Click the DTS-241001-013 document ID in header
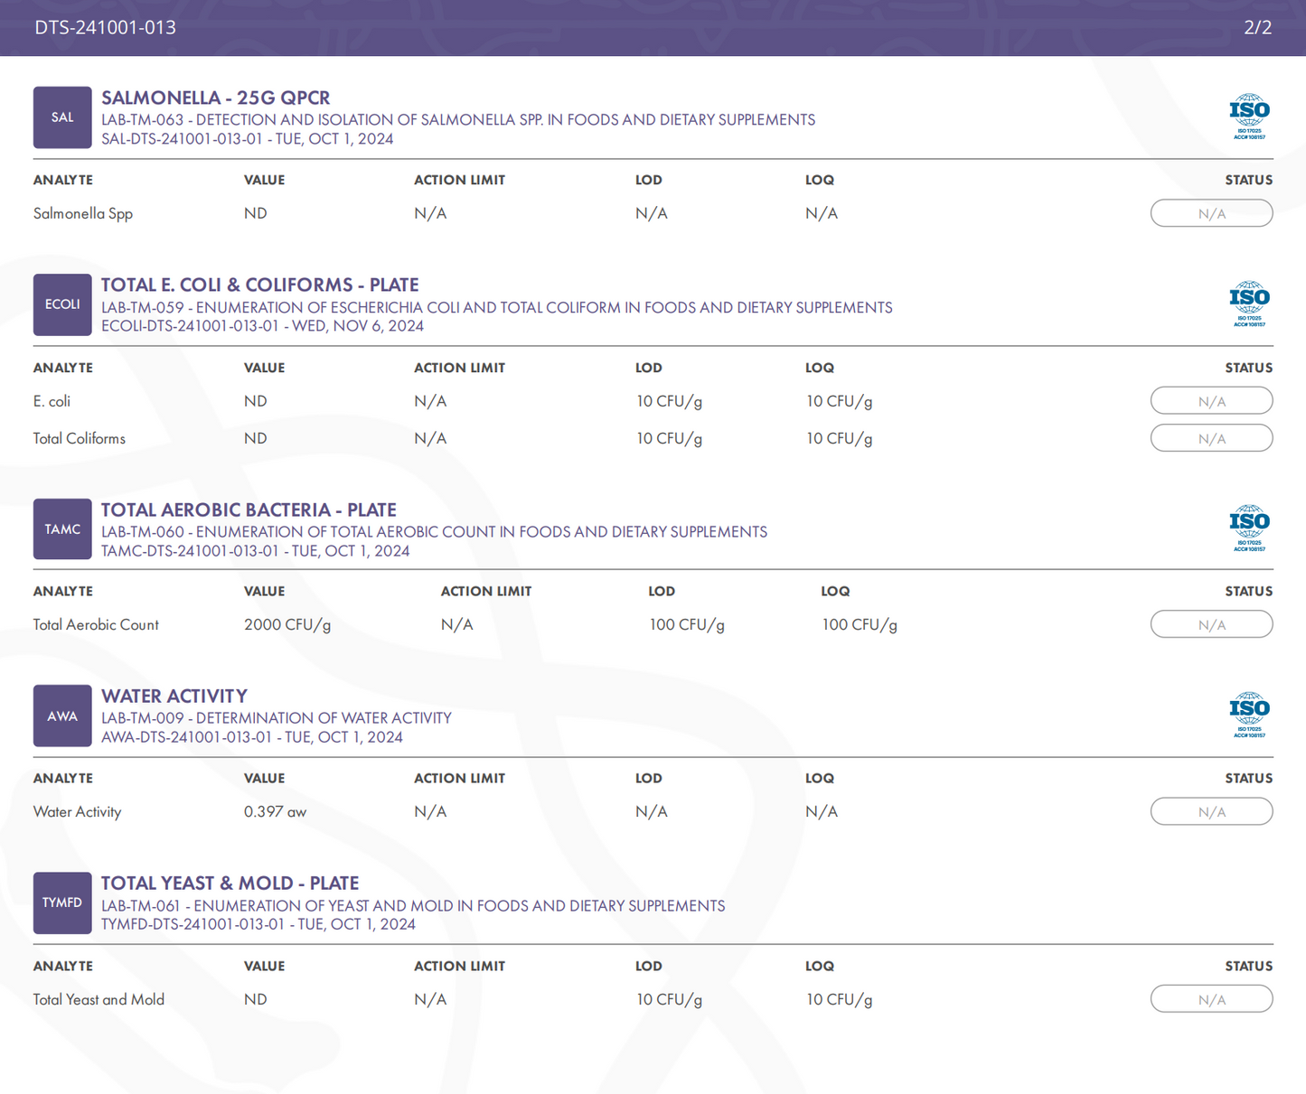 tap(106, 27)
